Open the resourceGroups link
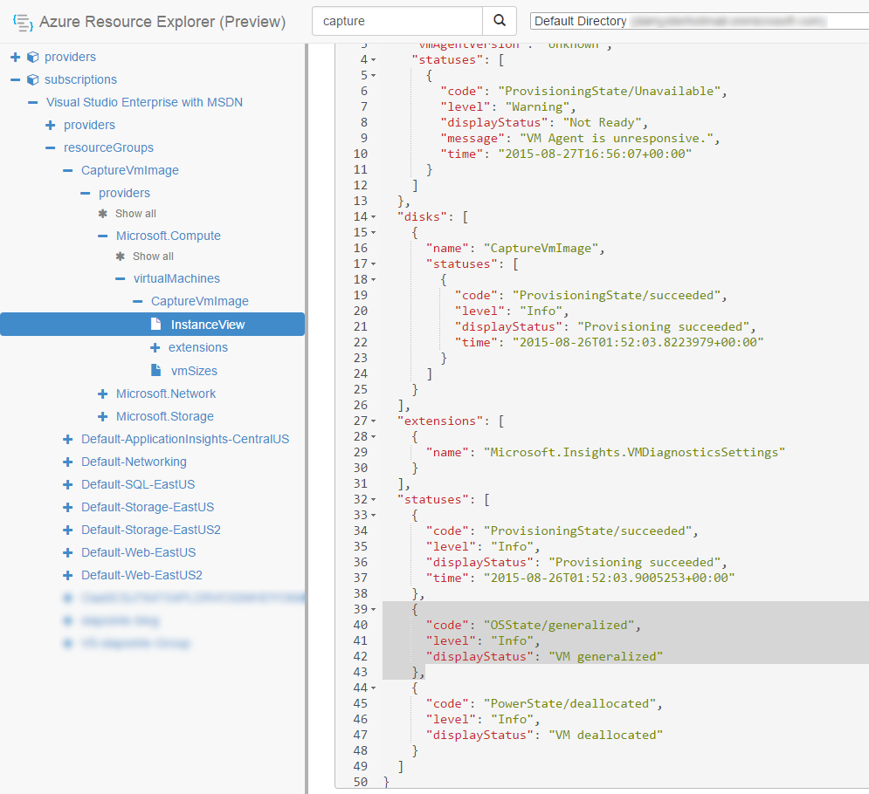The image size is (869, 794). click(x=108, y=147)
